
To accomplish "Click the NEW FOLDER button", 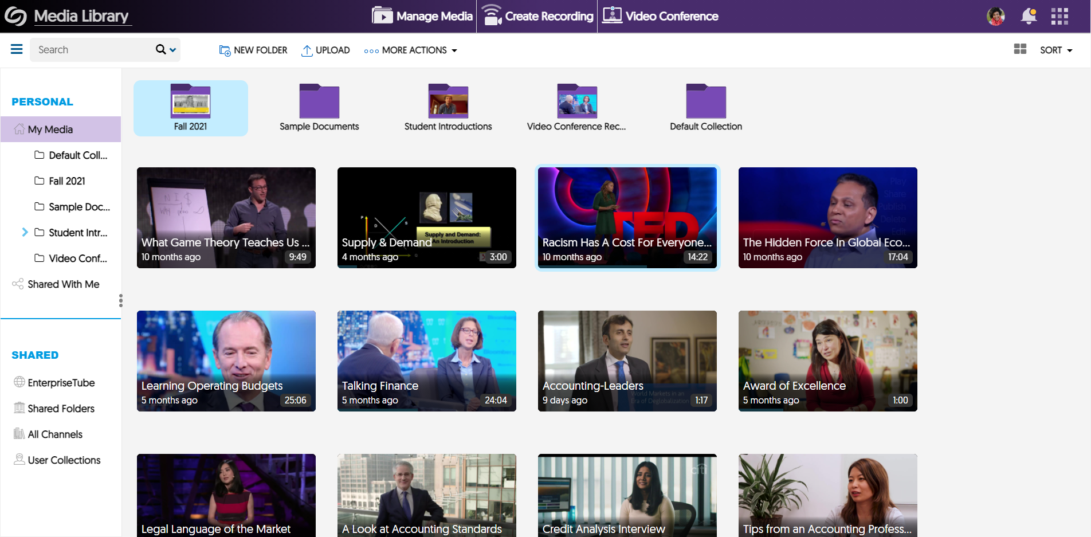I will (x=253, y=50).
